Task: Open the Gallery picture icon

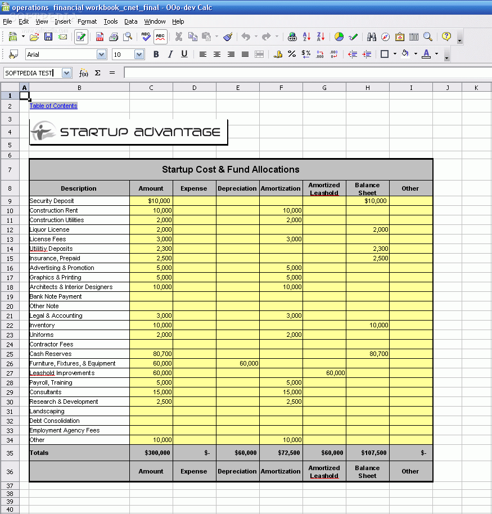Action: tap(400, 37)
